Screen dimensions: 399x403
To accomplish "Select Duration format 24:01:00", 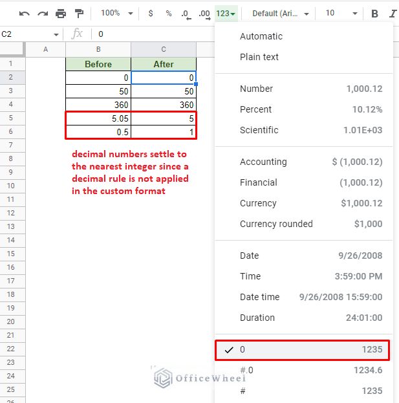I will pyautogui.click(x=304, y=318).
